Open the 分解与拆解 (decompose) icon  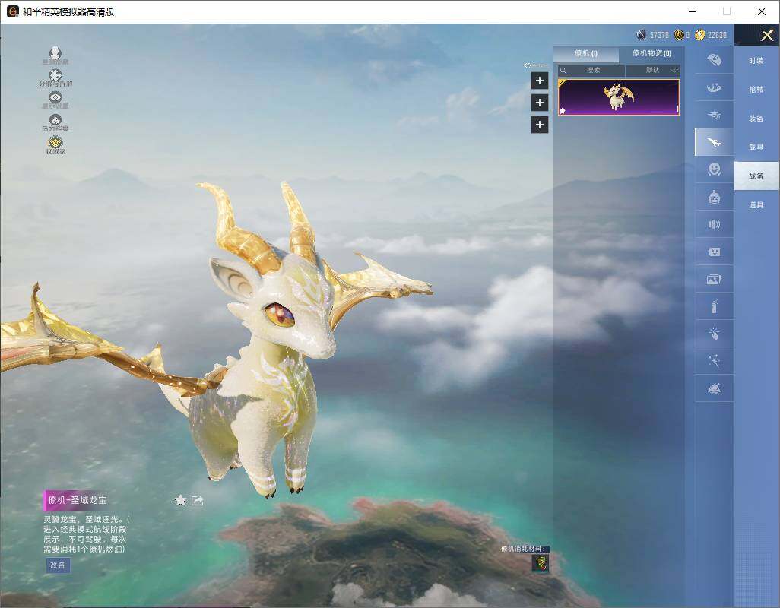[x=55, y=76]
